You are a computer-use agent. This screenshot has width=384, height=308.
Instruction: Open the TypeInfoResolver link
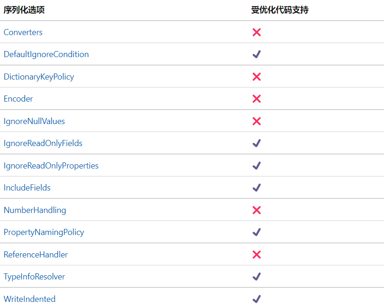34,277
